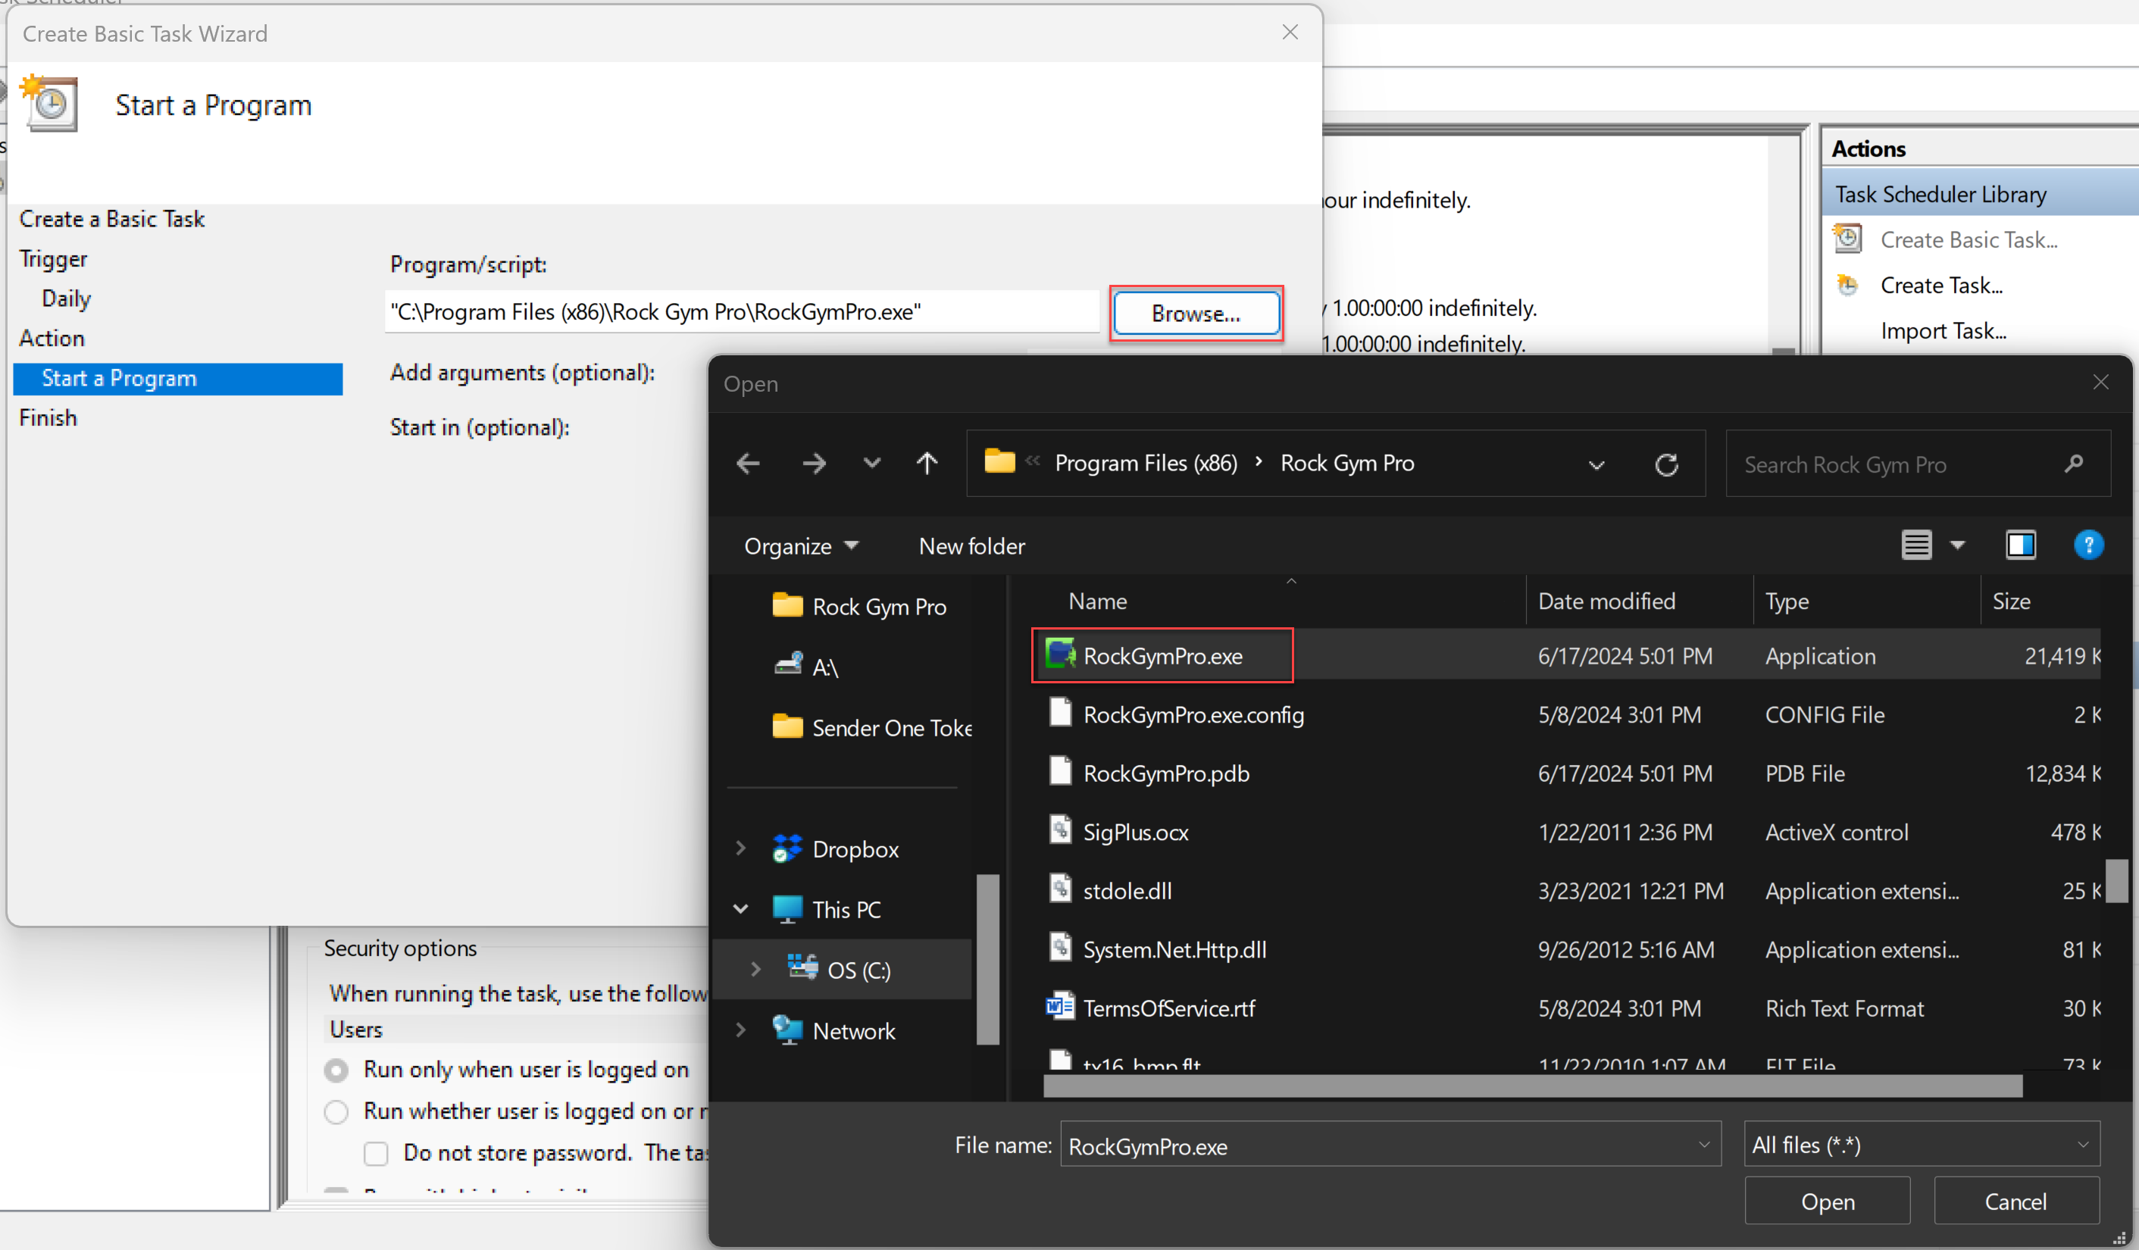Select Run only when user is logged on

click(x=336, y=1070)
